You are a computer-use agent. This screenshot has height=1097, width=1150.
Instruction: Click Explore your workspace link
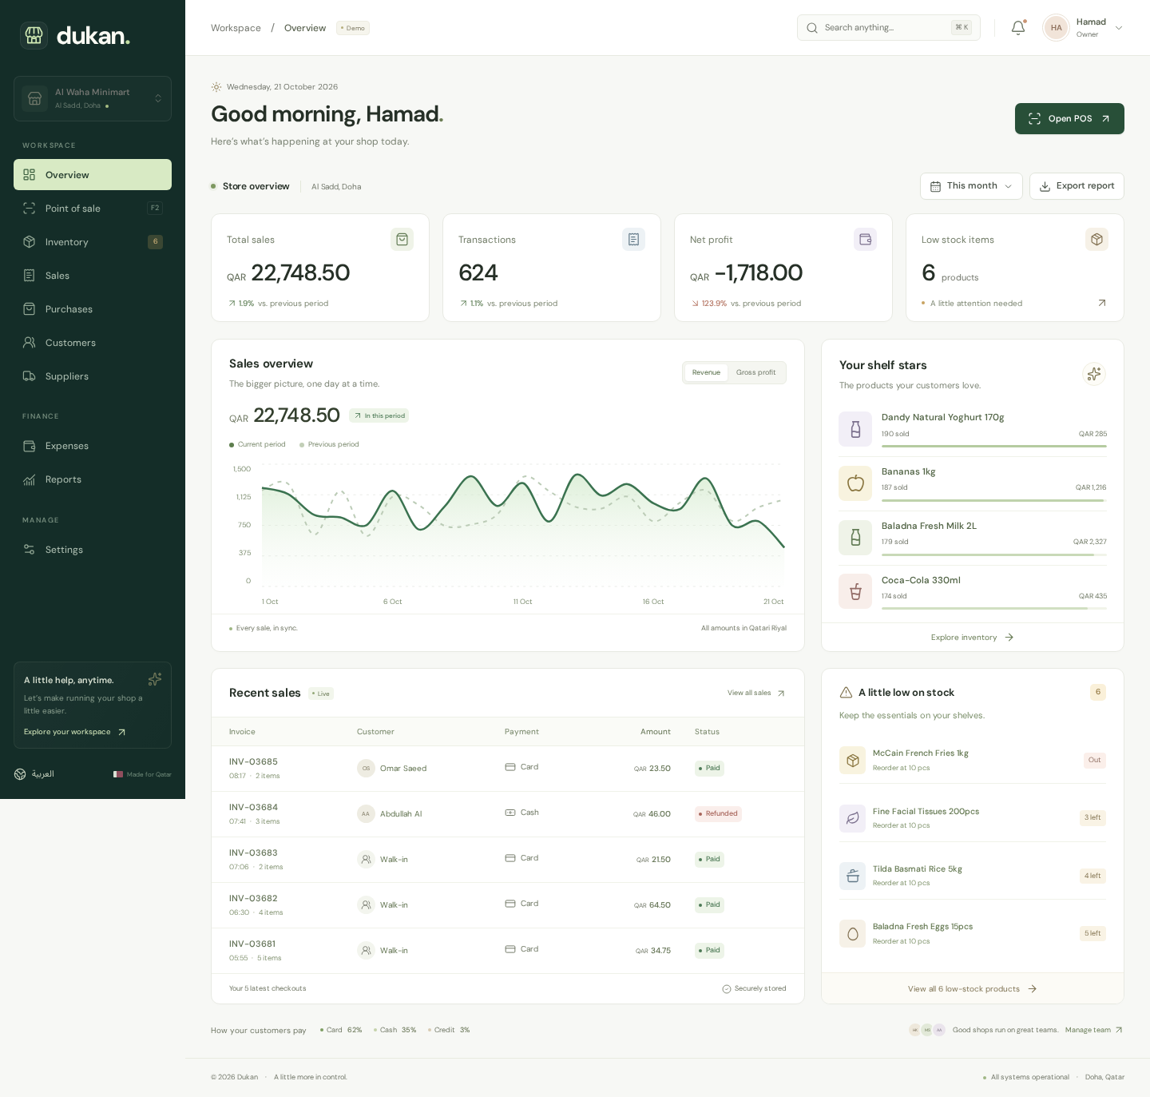click(x=75, y=732)
